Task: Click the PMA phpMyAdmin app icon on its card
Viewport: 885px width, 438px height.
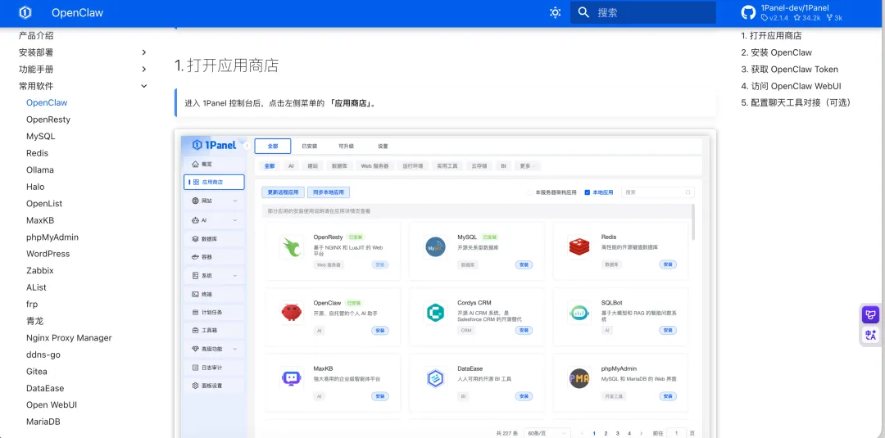Action: click(579, 379)
